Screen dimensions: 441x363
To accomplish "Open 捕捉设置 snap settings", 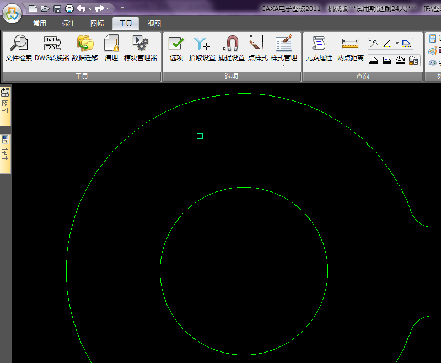I will click(x=232, y=48).
